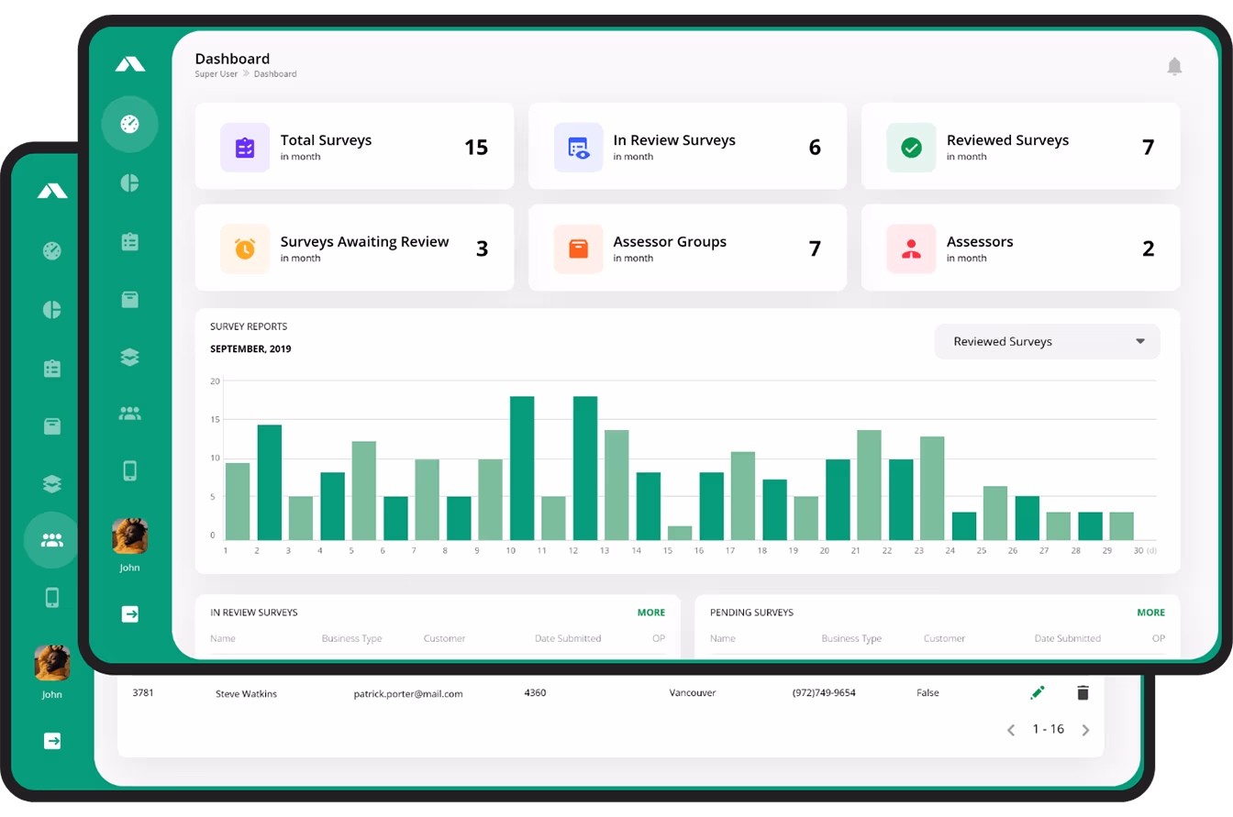
Task: Expand the Reviewed Surveys dropdown
Action: [x=1047, y=341]
